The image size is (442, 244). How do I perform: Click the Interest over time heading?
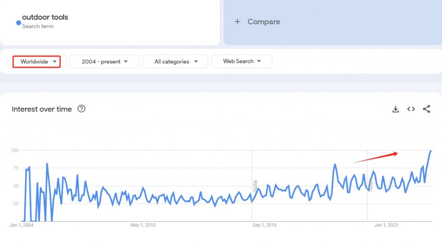tap(42, 109)
